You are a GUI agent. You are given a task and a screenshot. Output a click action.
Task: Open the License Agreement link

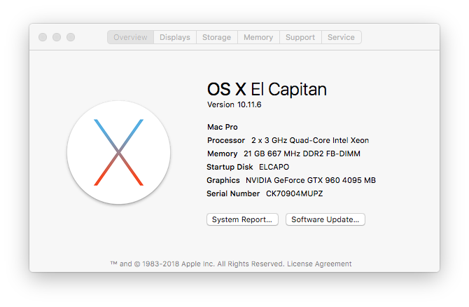coord(320,264)
